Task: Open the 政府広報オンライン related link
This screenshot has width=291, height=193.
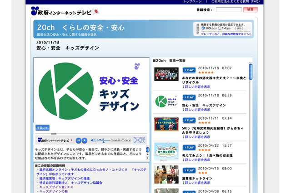Action: click(91, 172)
